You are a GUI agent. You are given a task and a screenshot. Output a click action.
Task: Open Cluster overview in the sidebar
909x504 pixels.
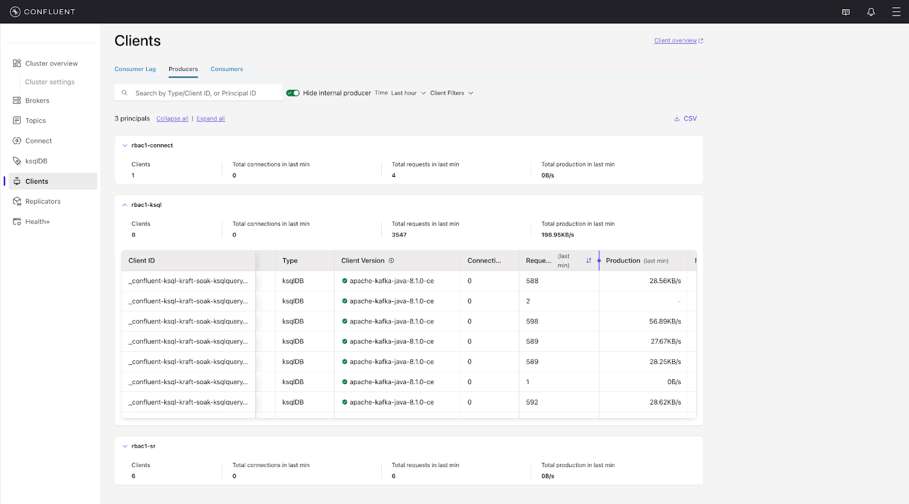[51, 64]
